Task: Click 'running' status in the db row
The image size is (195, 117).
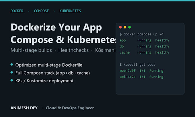Action: coord(144,46)
